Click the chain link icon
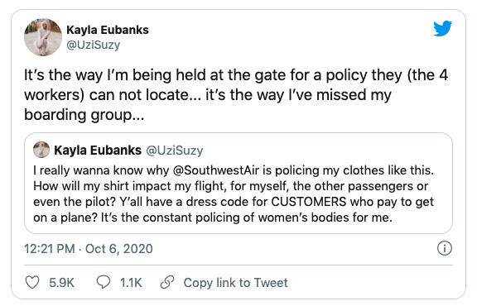The width and height of the screenshot is (477, 306). (167, 282)
